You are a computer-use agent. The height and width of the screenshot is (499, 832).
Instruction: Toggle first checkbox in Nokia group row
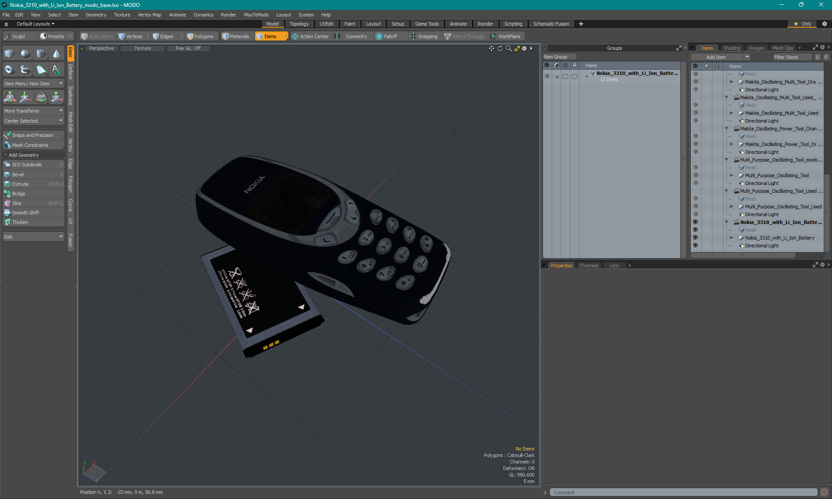pos(565,76)
